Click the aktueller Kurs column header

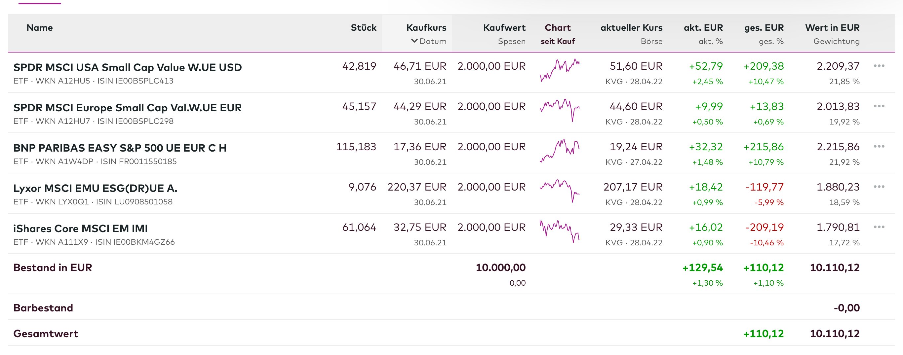(631, 28)
